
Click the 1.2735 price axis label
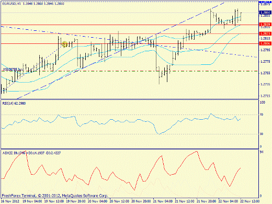click(265, 84)
